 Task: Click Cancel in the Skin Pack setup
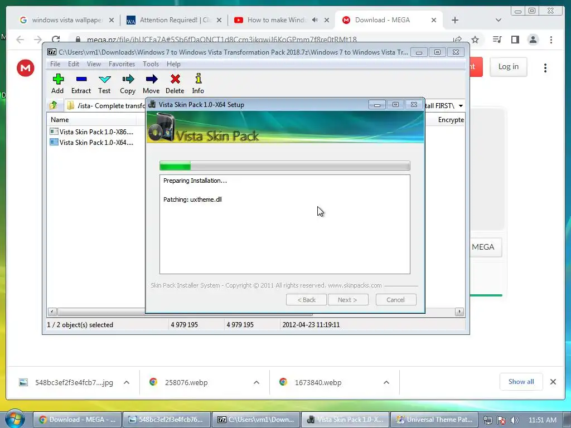[395, 300]
